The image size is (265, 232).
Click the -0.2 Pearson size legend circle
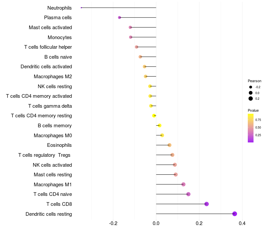tap(251, 87)
